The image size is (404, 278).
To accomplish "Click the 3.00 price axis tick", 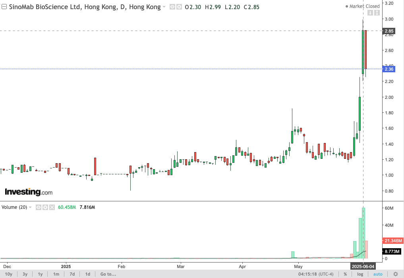I will click(x=389, y=19).
